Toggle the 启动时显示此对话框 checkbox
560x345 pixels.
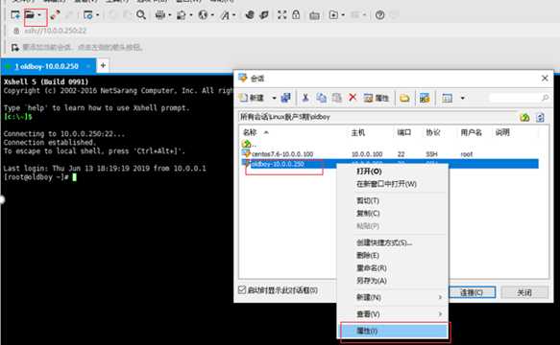[242, 290]
